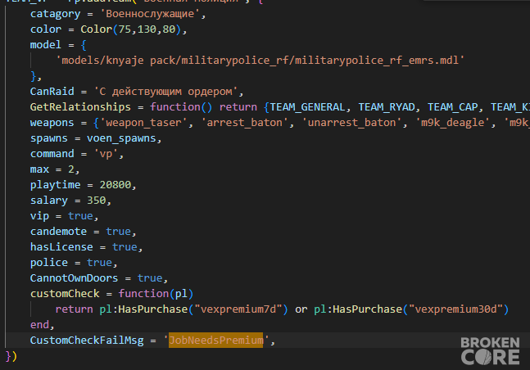Click the police true value
530x370 pixels.
[x=99, y=263]
